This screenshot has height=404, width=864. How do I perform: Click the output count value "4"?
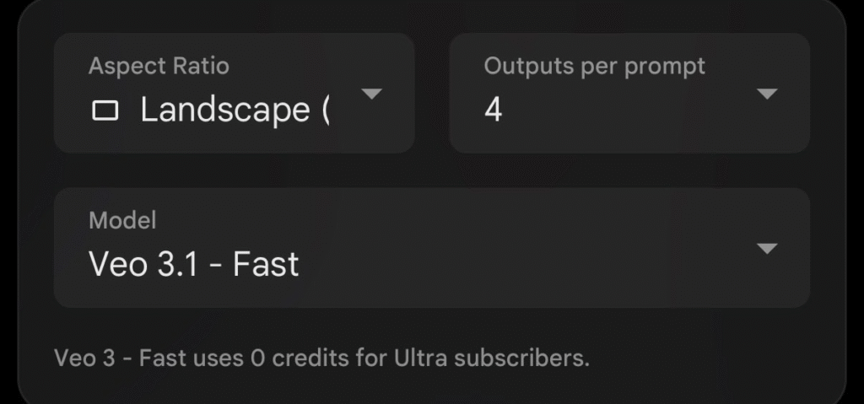coord(494,110)
